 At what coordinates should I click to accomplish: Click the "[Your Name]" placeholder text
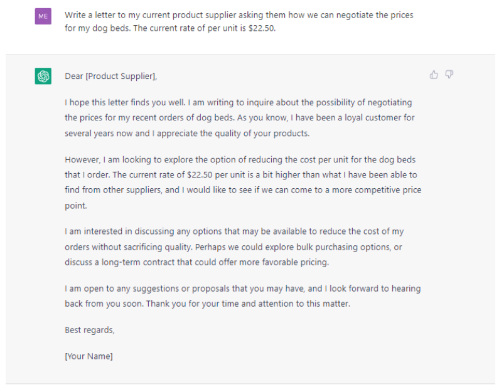point(89,356)
